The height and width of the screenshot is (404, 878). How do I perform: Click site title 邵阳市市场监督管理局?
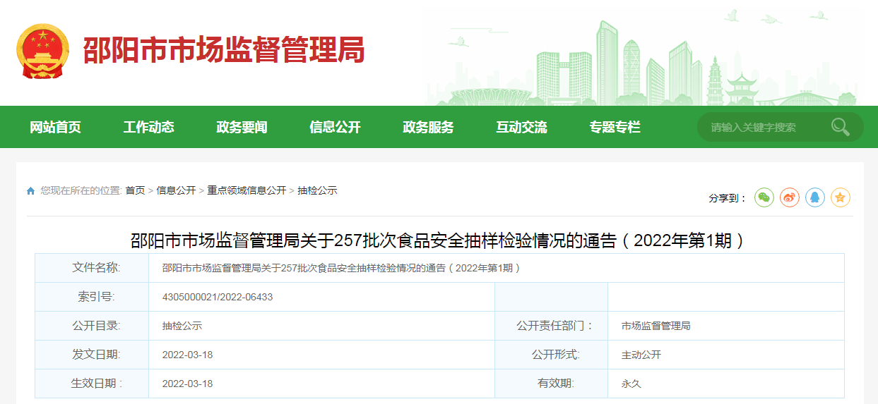point(224,51)
